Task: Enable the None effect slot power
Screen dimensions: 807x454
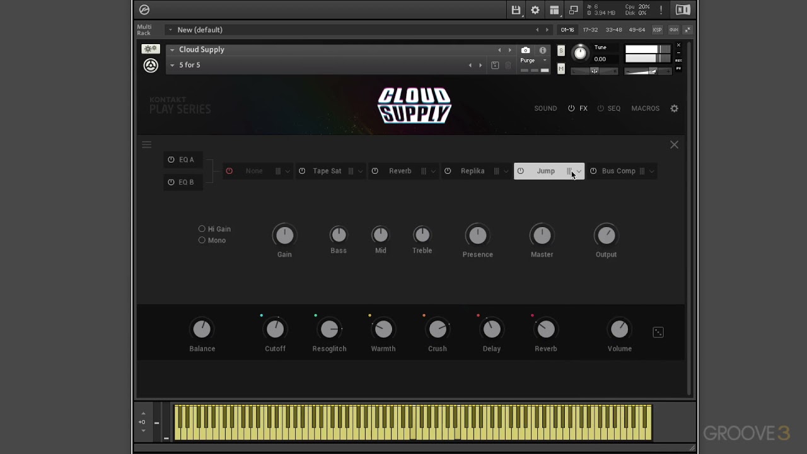Action: pos(229,171)
